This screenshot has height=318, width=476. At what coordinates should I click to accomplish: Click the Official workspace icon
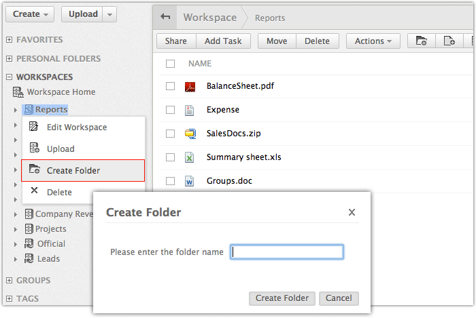(29, 243)
